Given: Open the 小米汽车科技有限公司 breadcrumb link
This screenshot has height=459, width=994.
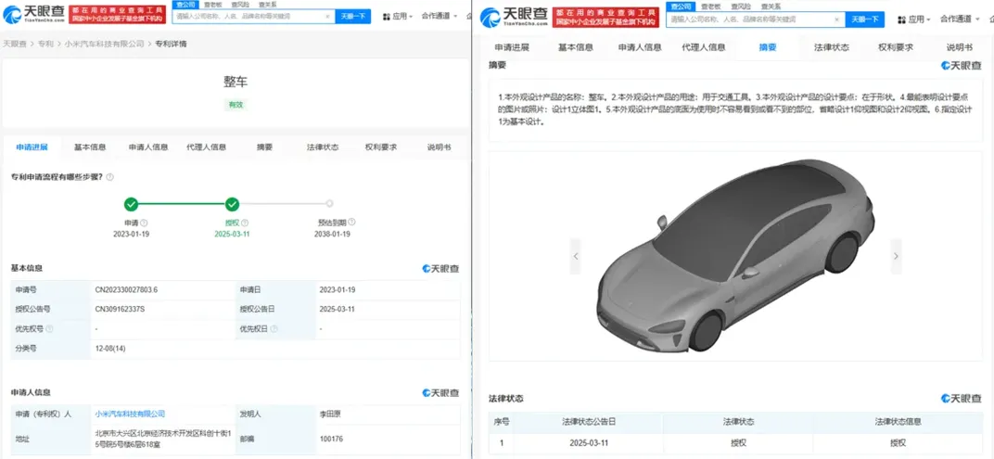Looking at the screenshot, I should tap(105, 45).
